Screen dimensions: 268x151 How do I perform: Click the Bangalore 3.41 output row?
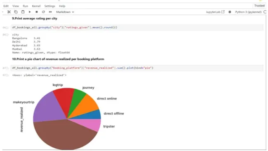coord(26,38)
